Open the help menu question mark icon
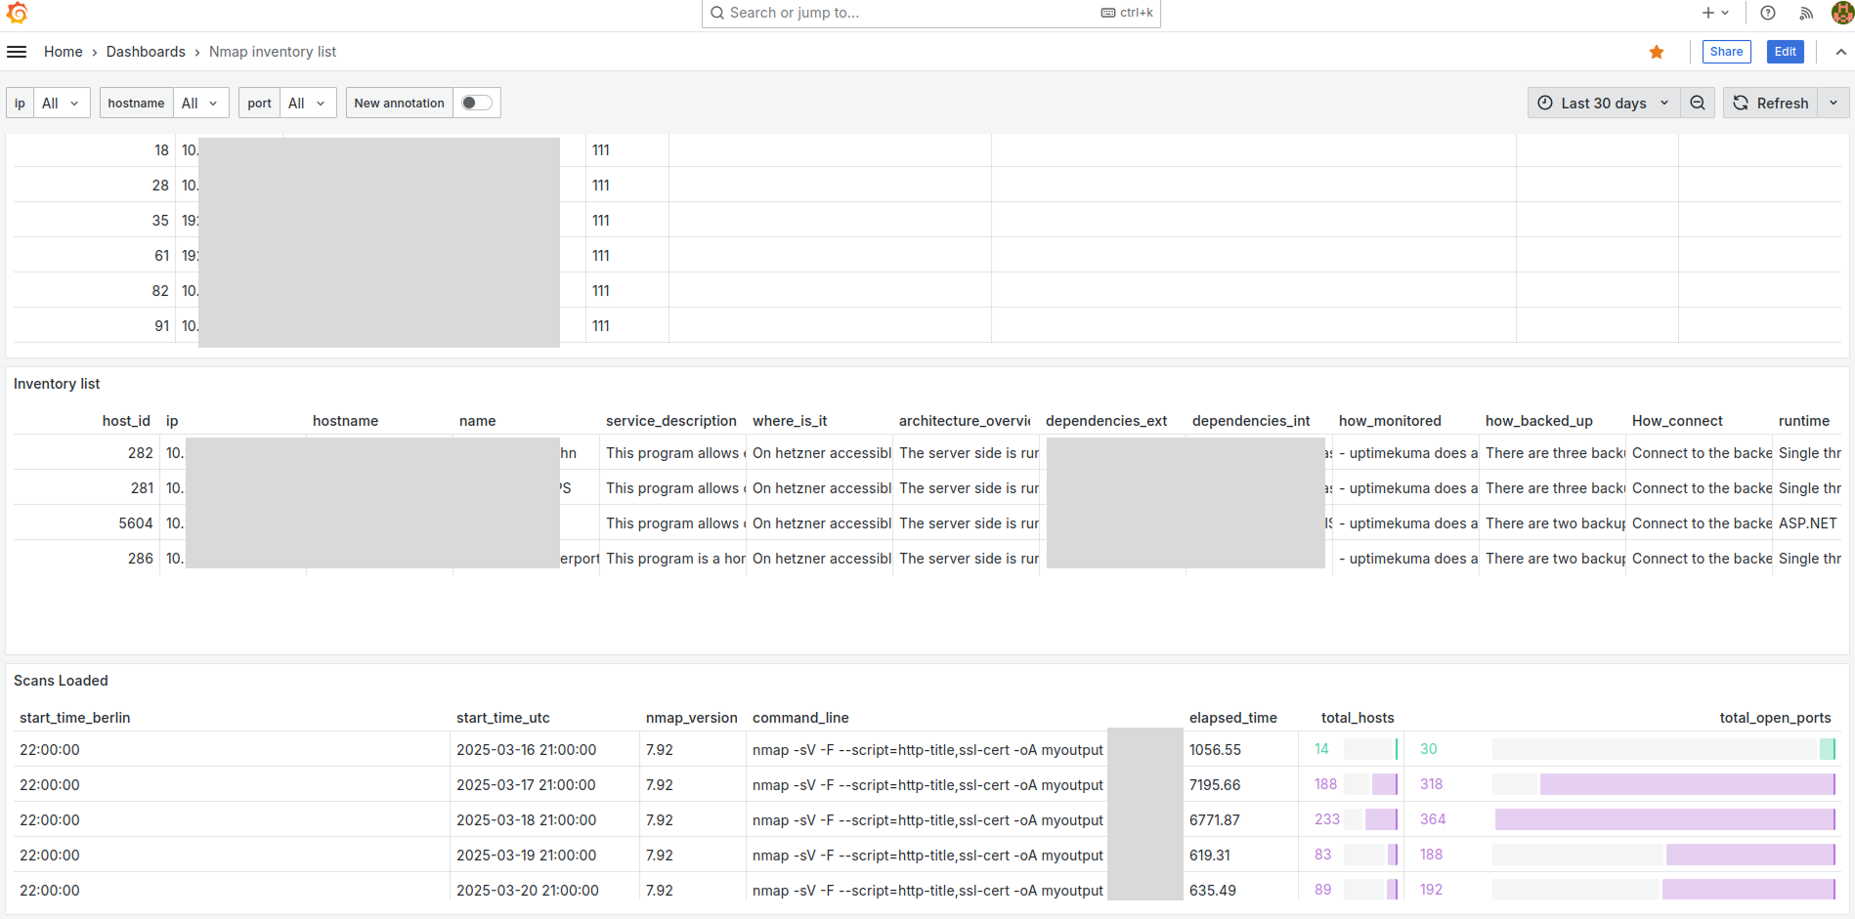 [x=1767, y=13]
